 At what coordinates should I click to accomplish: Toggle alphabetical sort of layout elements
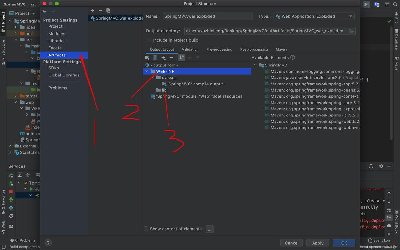point(182,58)
